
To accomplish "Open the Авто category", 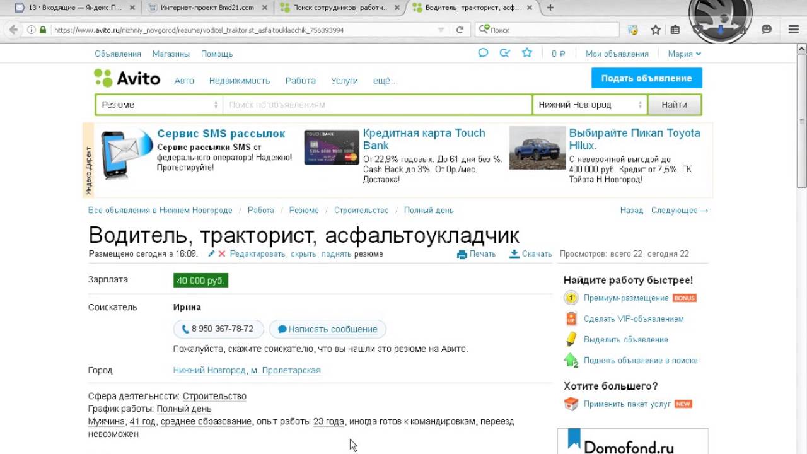I will pos(184,81).
